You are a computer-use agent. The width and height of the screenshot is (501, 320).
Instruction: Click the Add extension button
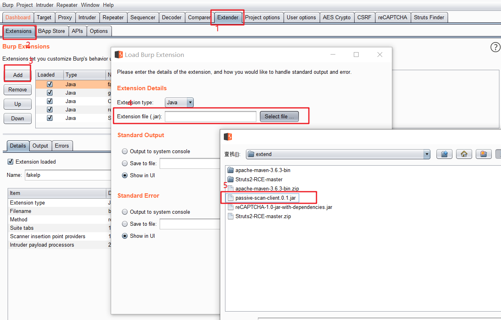18,75
